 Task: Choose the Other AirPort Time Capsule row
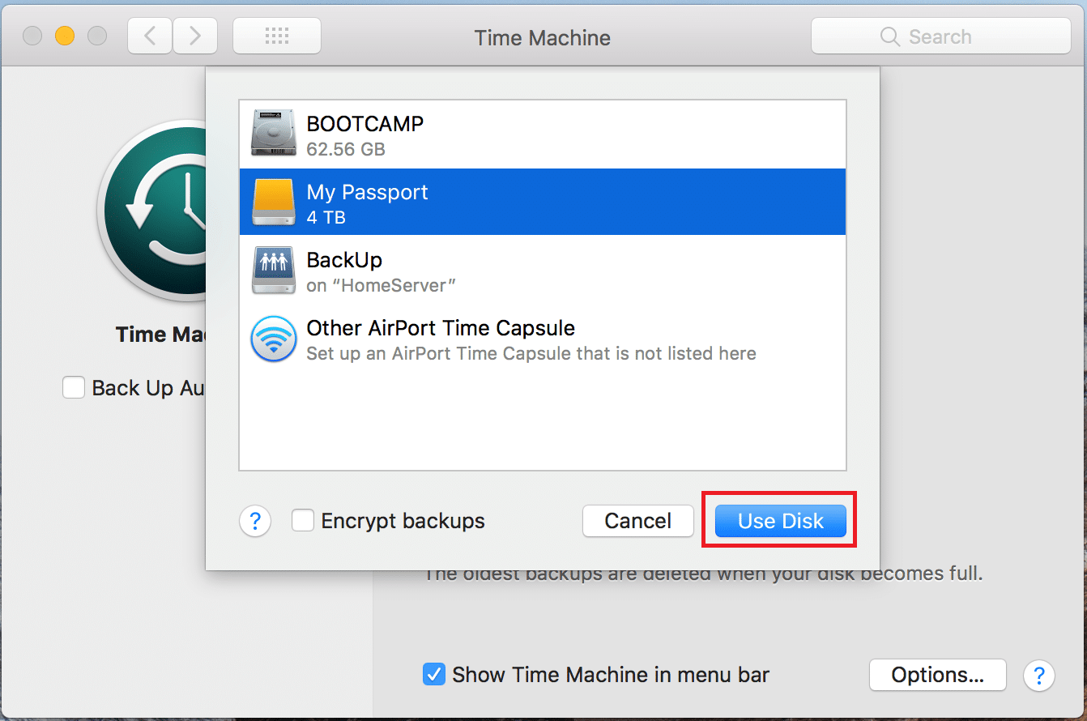coord(543,339)
